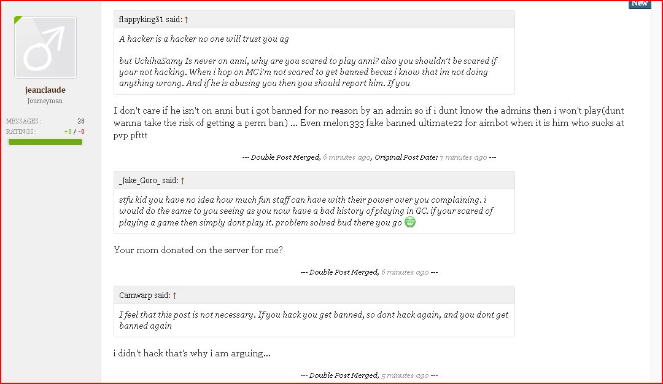Click the RATINGS label in sidebar
The height and width of the screenshot is (384, 663).
21,131
